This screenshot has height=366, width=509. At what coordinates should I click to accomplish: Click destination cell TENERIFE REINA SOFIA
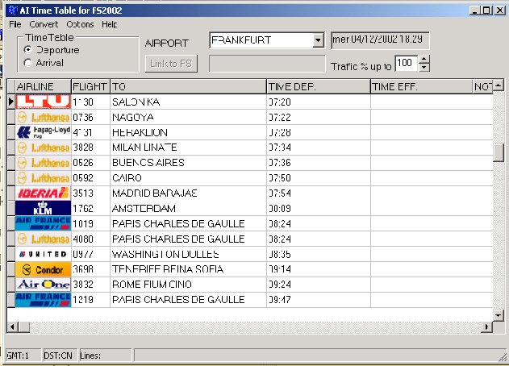[188, 269]
